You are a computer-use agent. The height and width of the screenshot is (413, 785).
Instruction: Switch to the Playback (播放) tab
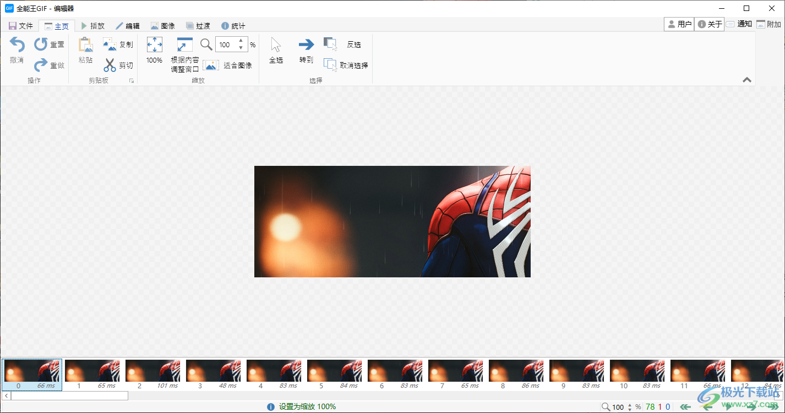(92, 26)
